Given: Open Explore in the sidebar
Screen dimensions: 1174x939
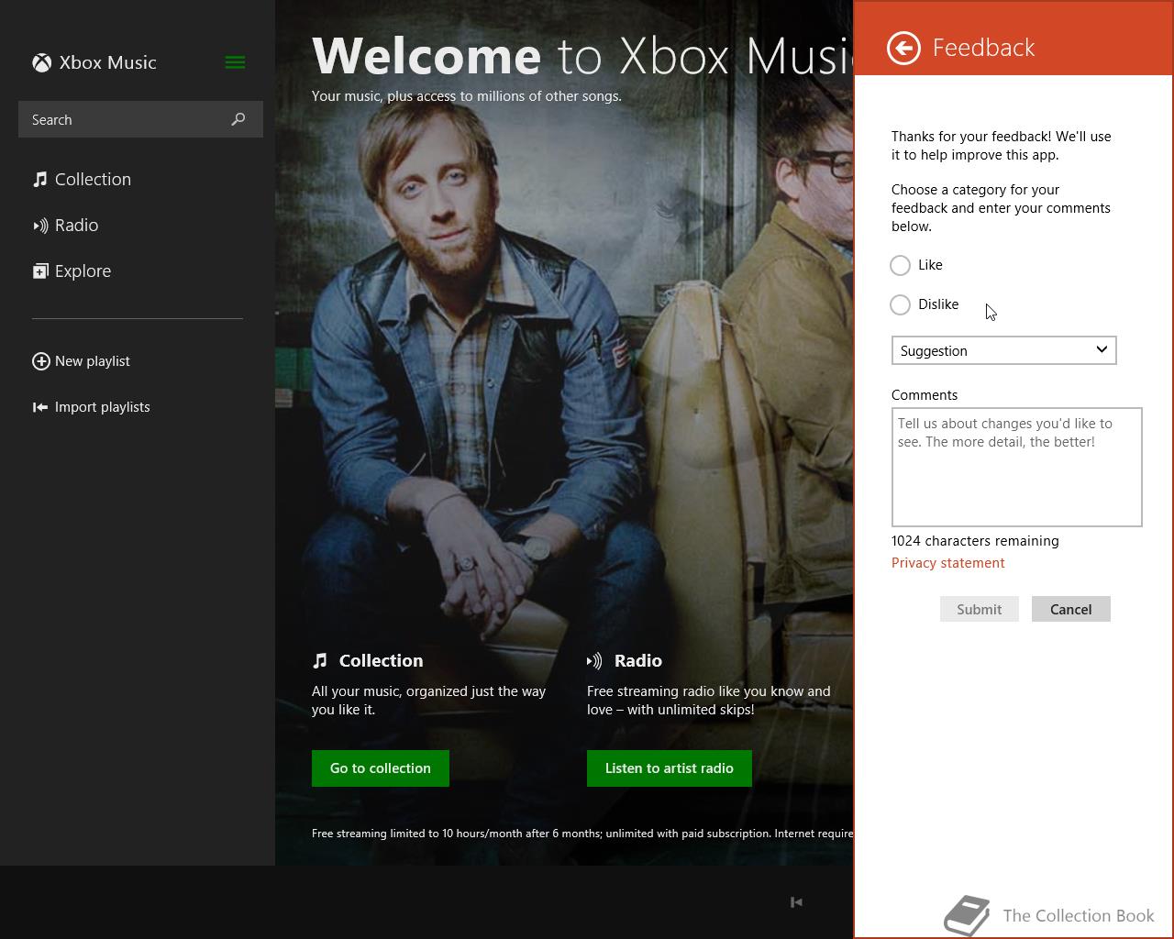Looking at the screenshot, I should (83, 271).
